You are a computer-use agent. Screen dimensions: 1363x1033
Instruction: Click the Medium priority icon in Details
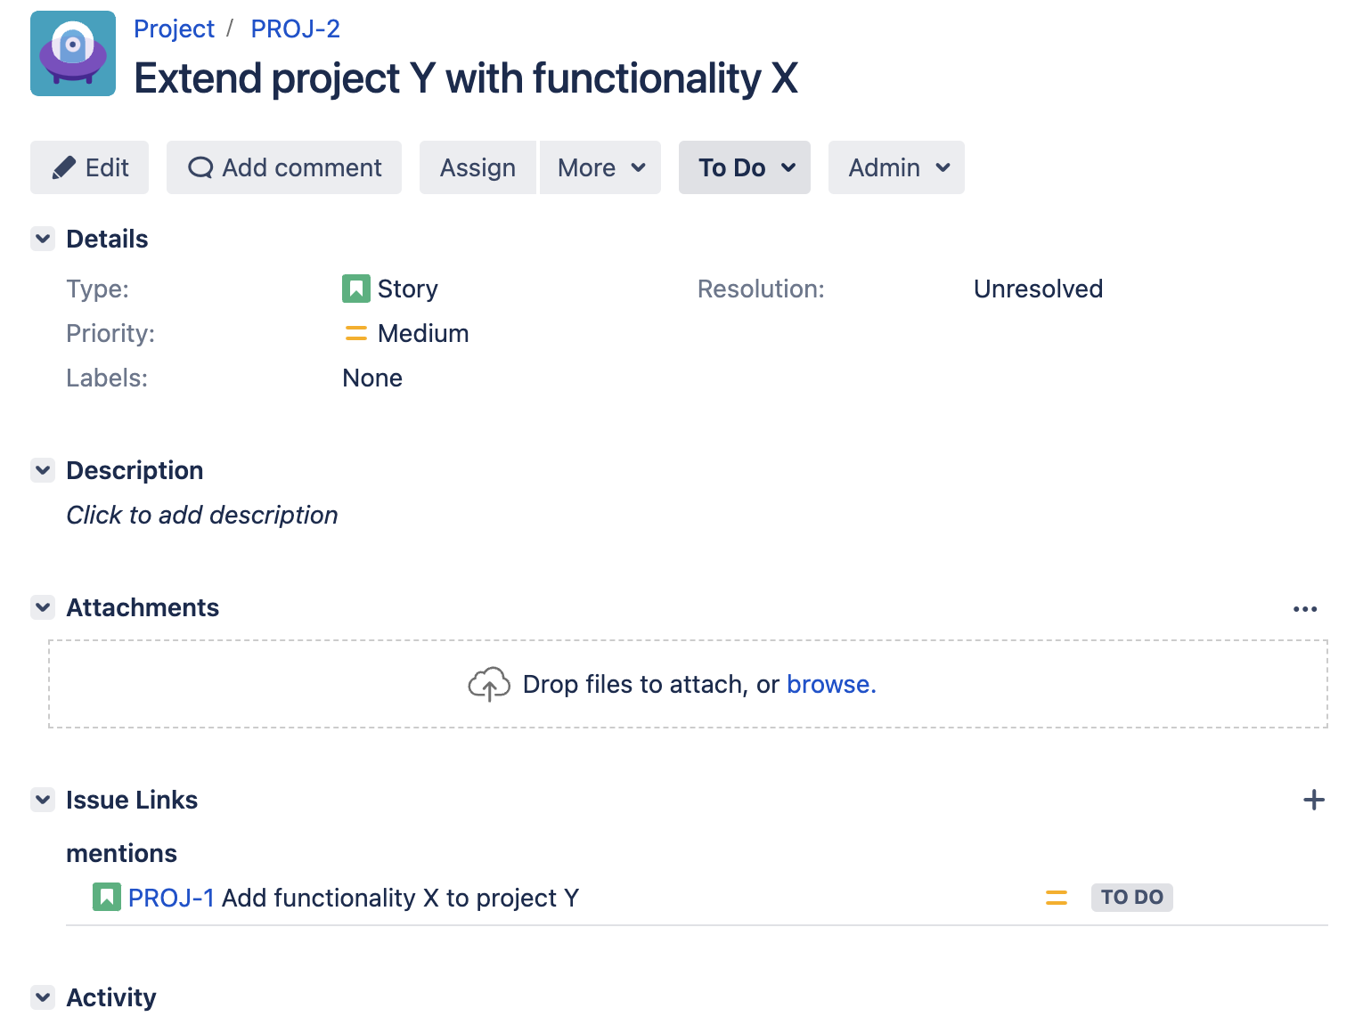(355, 333)
